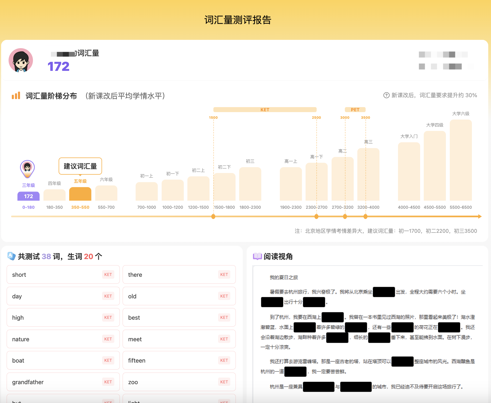Select the word card 'high'
The height and width of the screenshot is (403, 491).
click(63, 317)
